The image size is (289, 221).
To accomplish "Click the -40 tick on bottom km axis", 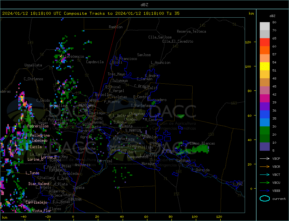I will coord(23,217).
